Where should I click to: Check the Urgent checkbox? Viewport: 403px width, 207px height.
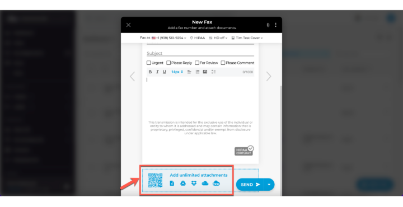point(149,63)
